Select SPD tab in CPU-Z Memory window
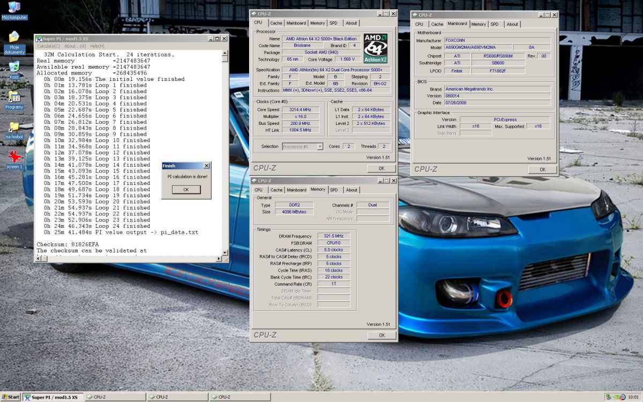 334,190
